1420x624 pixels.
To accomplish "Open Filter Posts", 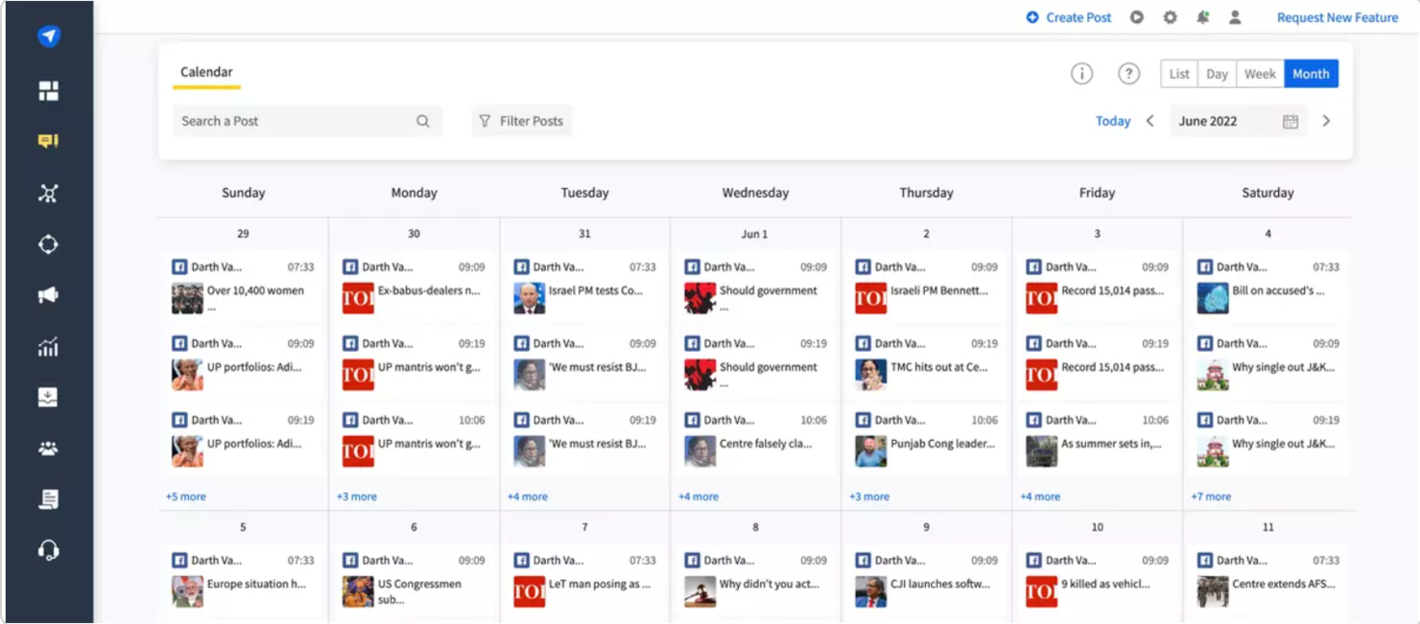I will tap(522, 121).
